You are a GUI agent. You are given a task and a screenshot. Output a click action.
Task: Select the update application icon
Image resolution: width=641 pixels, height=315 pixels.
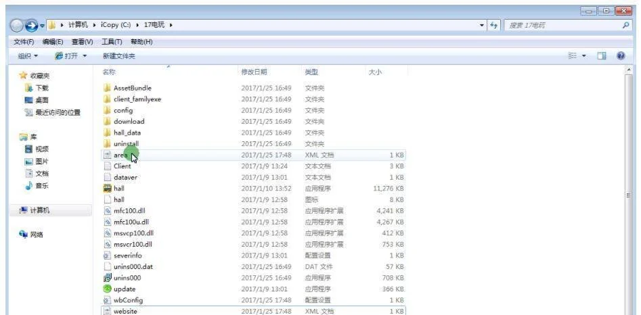tap(107, 289)
